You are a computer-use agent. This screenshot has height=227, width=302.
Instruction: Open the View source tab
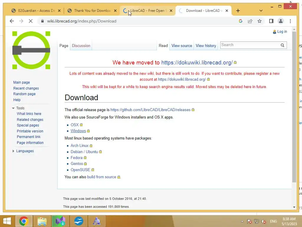(x=182, y=46)
